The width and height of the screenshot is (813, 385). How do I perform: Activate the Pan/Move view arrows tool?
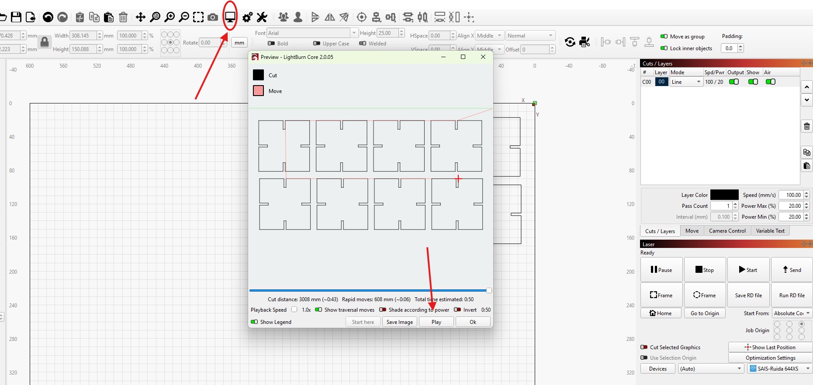(140, 17)
